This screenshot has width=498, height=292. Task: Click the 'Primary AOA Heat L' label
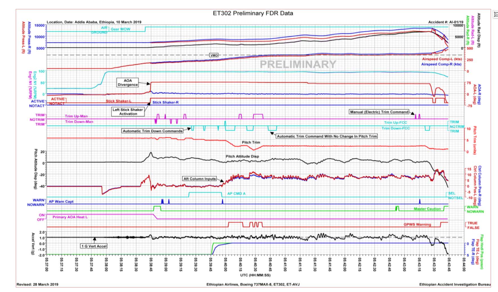coord(70,217)
